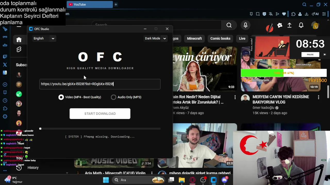Click the snapshot selection icon in browser toolbar

point(258,14)
